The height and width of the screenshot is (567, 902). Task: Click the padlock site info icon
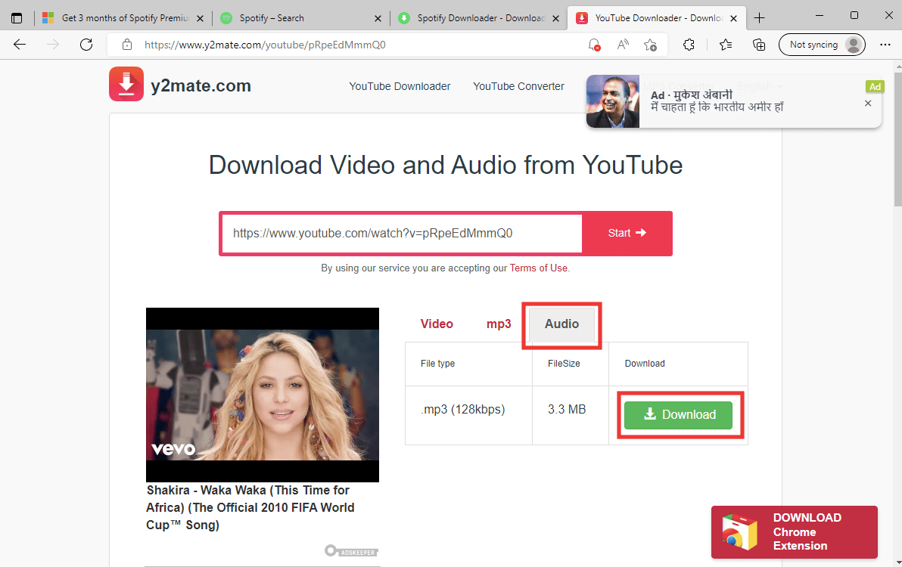(127, 45)
